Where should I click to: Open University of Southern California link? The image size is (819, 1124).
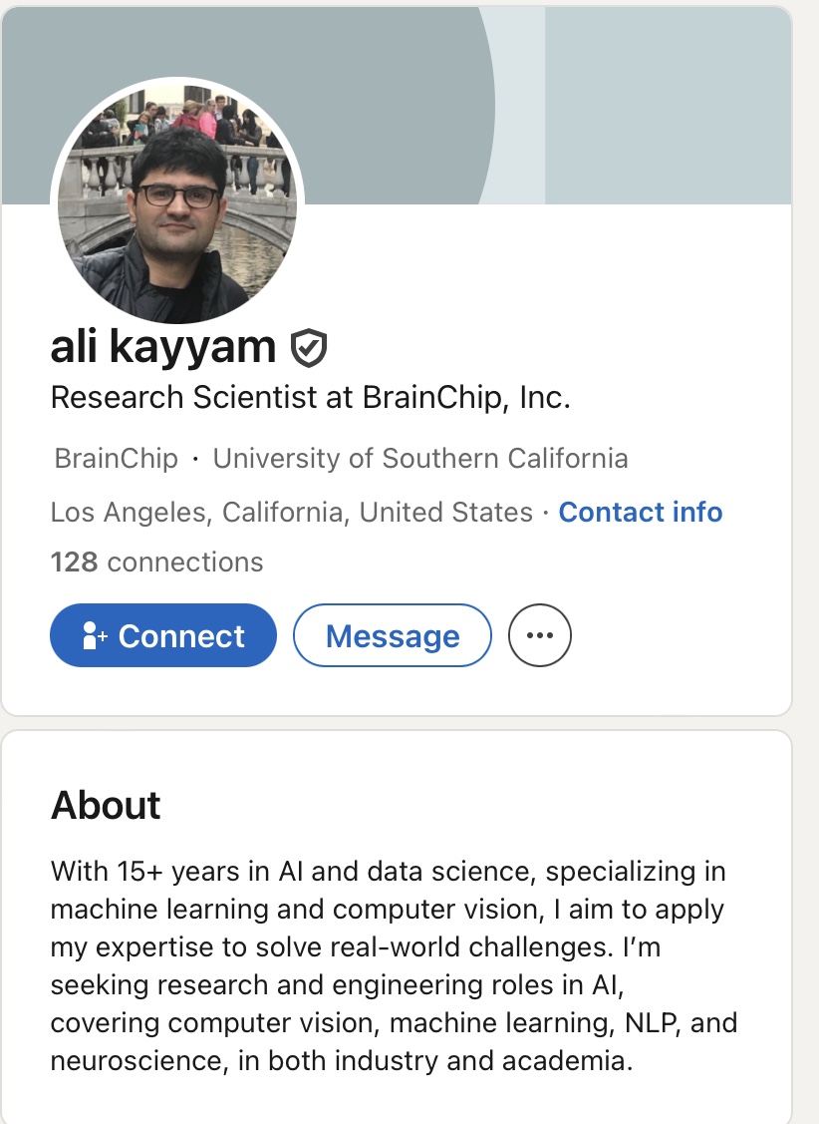pos(420,459)
